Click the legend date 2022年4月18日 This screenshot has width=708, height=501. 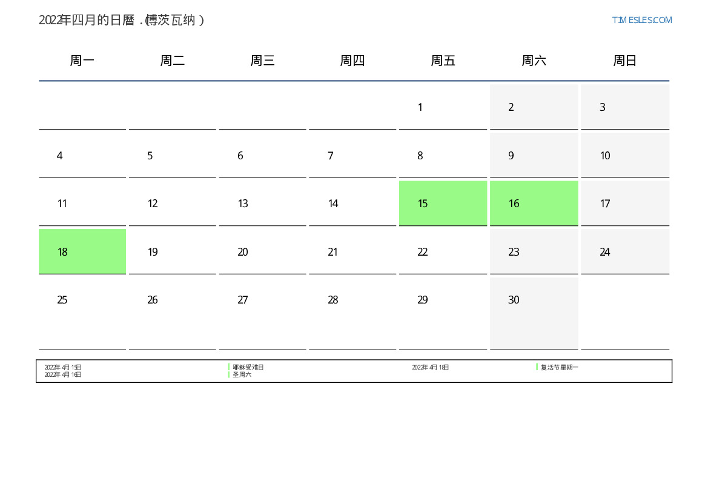click(430, 367)
